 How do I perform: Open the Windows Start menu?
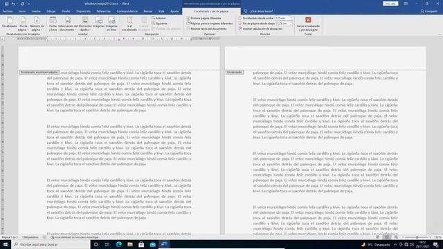6,244
